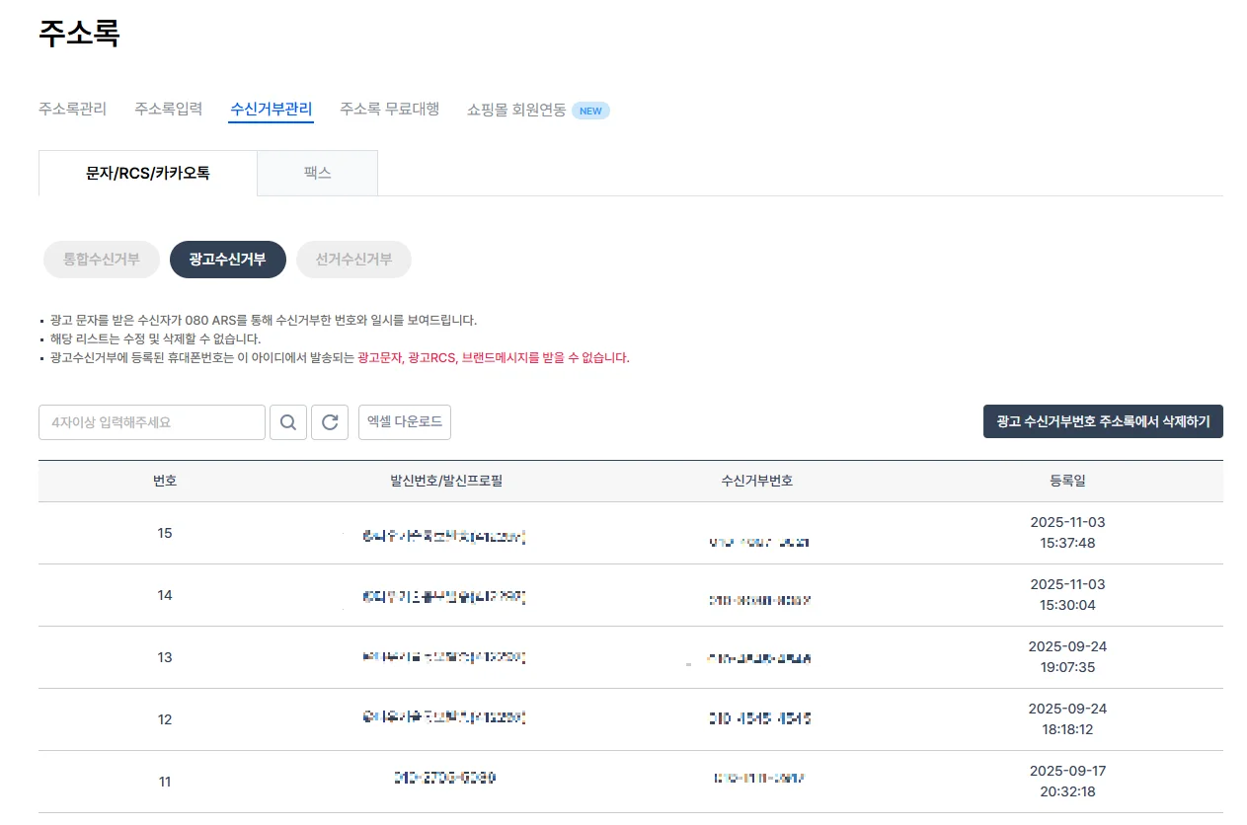Open the 쇼핑몰 회원연동 menu item
This screenshot has height=825, width=1247.
(x=516, y=111)
